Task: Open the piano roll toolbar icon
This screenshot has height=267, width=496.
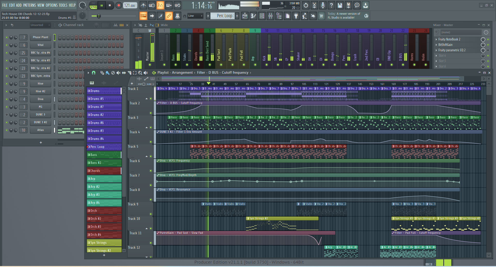Action: click(x=253, y=16)
